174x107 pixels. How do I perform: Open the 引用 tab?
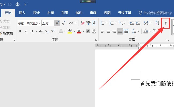pyautogui.click(x=65, y=13)
